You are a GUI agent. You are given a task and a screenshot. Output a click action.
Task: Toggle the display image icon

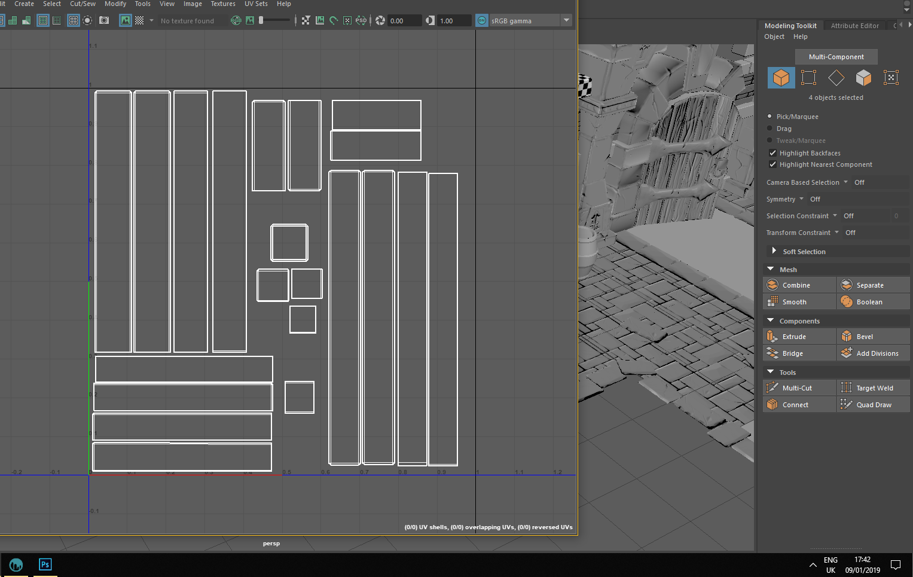tap(126, 20)
